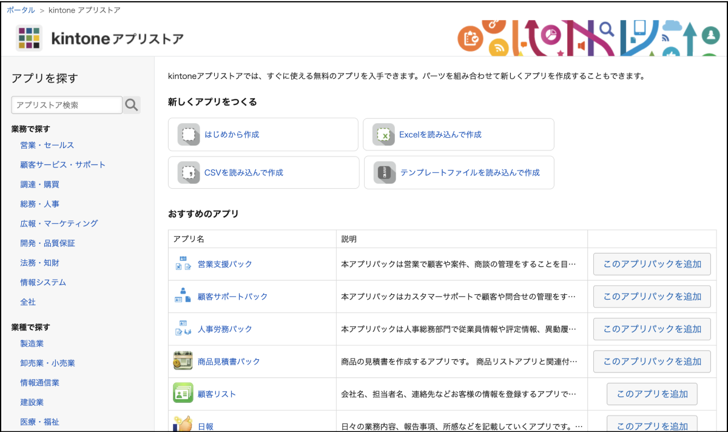The width and height of the screenshot is (728, 432).
Task: Type in the アプリストア検索 search field
Action: coord(67,105)
